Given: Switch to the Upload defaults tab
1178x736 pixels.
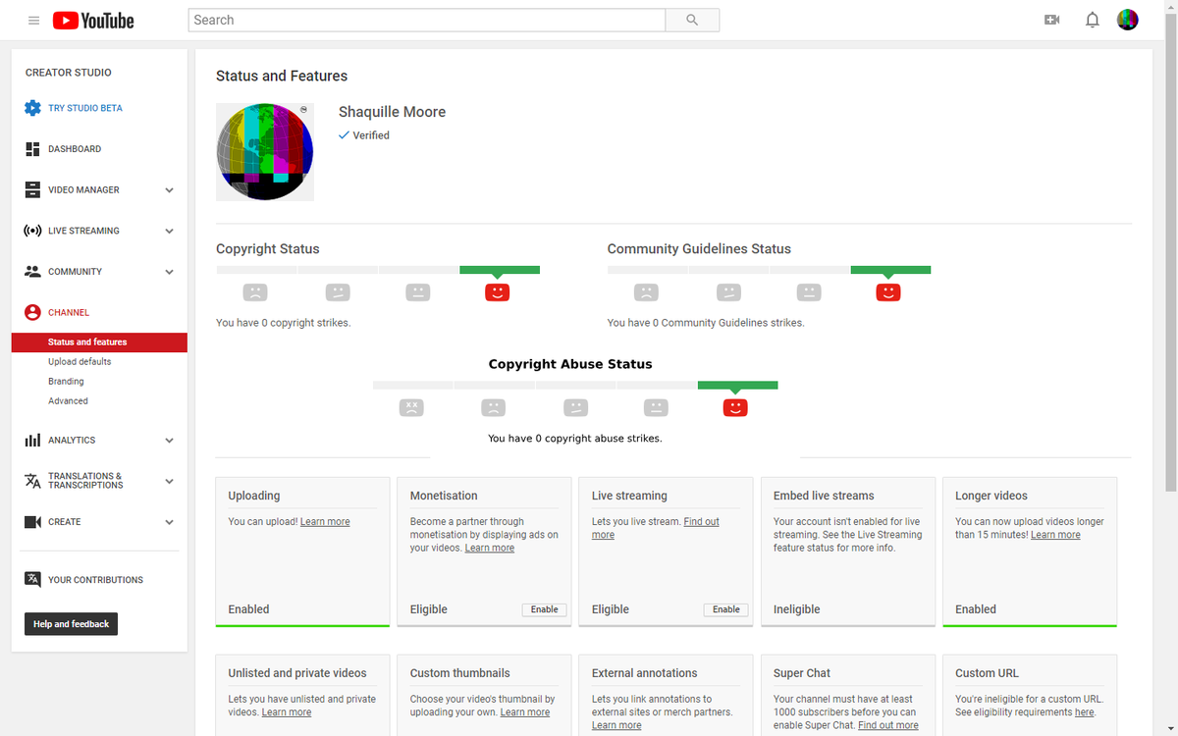Looking at the screenshot, I should pyautogui.click(x=80, y=361).
